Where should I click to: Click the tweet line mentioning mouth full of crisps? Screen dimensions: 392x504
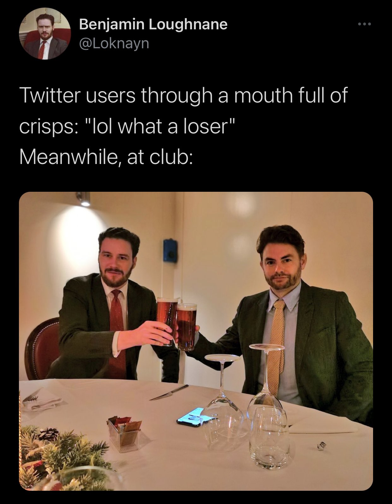tap(183, 96)
